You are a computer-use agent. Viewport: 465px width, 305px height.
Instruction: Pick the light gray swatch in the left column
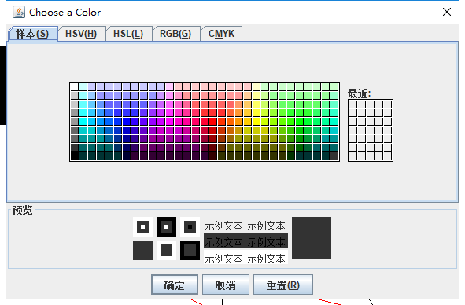click(75, 95)
